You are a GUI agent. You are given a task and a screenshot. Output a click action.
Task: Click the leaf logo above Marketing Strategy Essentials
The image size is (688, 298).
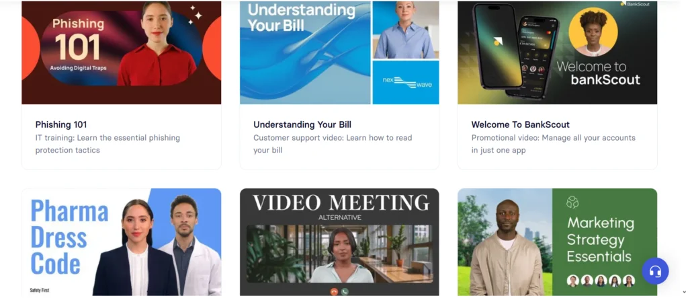tap(572, 202)
